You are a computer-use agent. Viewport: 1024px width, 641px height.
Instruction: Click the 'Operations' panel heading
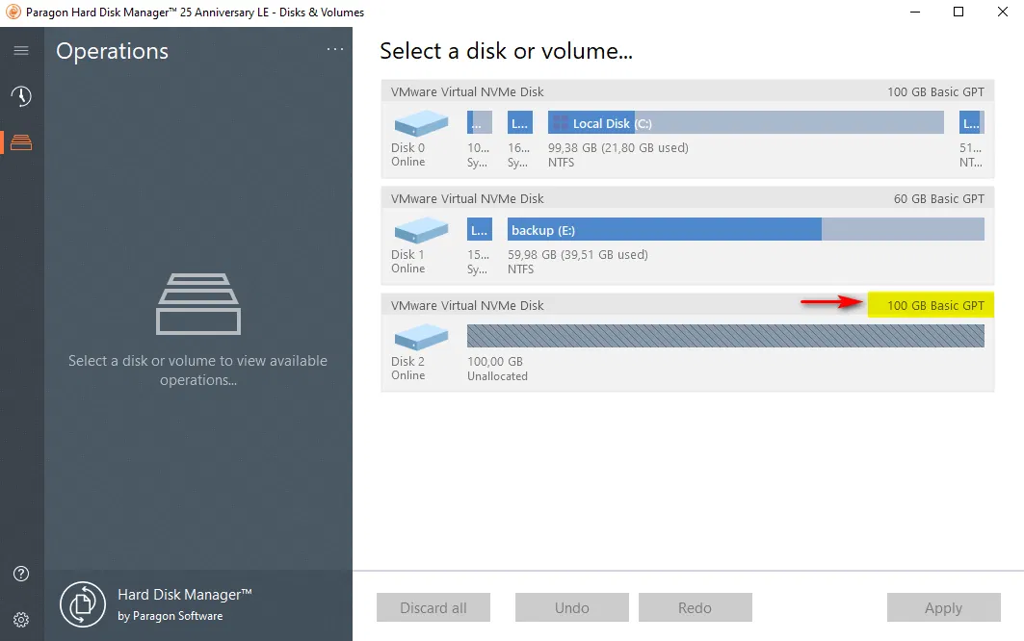pos(113,51)
